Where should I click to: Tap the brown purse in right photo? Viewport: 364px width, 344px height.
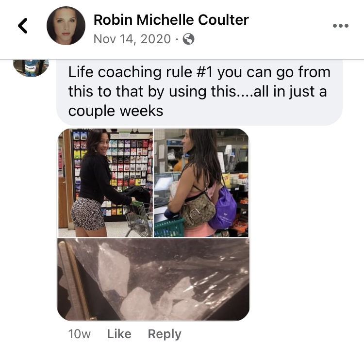pos(198,211)
